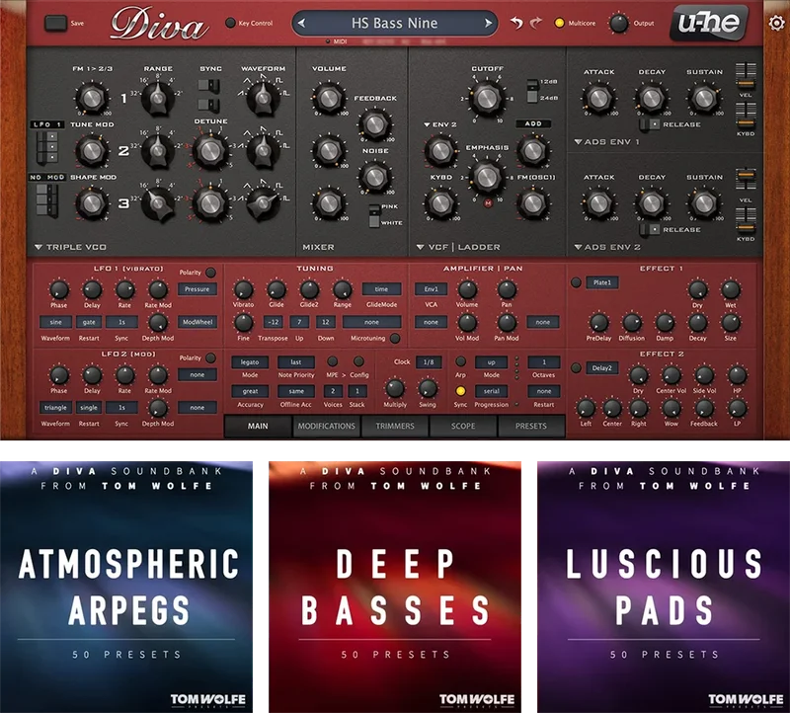Click the Pressure rate mod button
This screenshot has width=790, height=713.
[x=197, y=289]
